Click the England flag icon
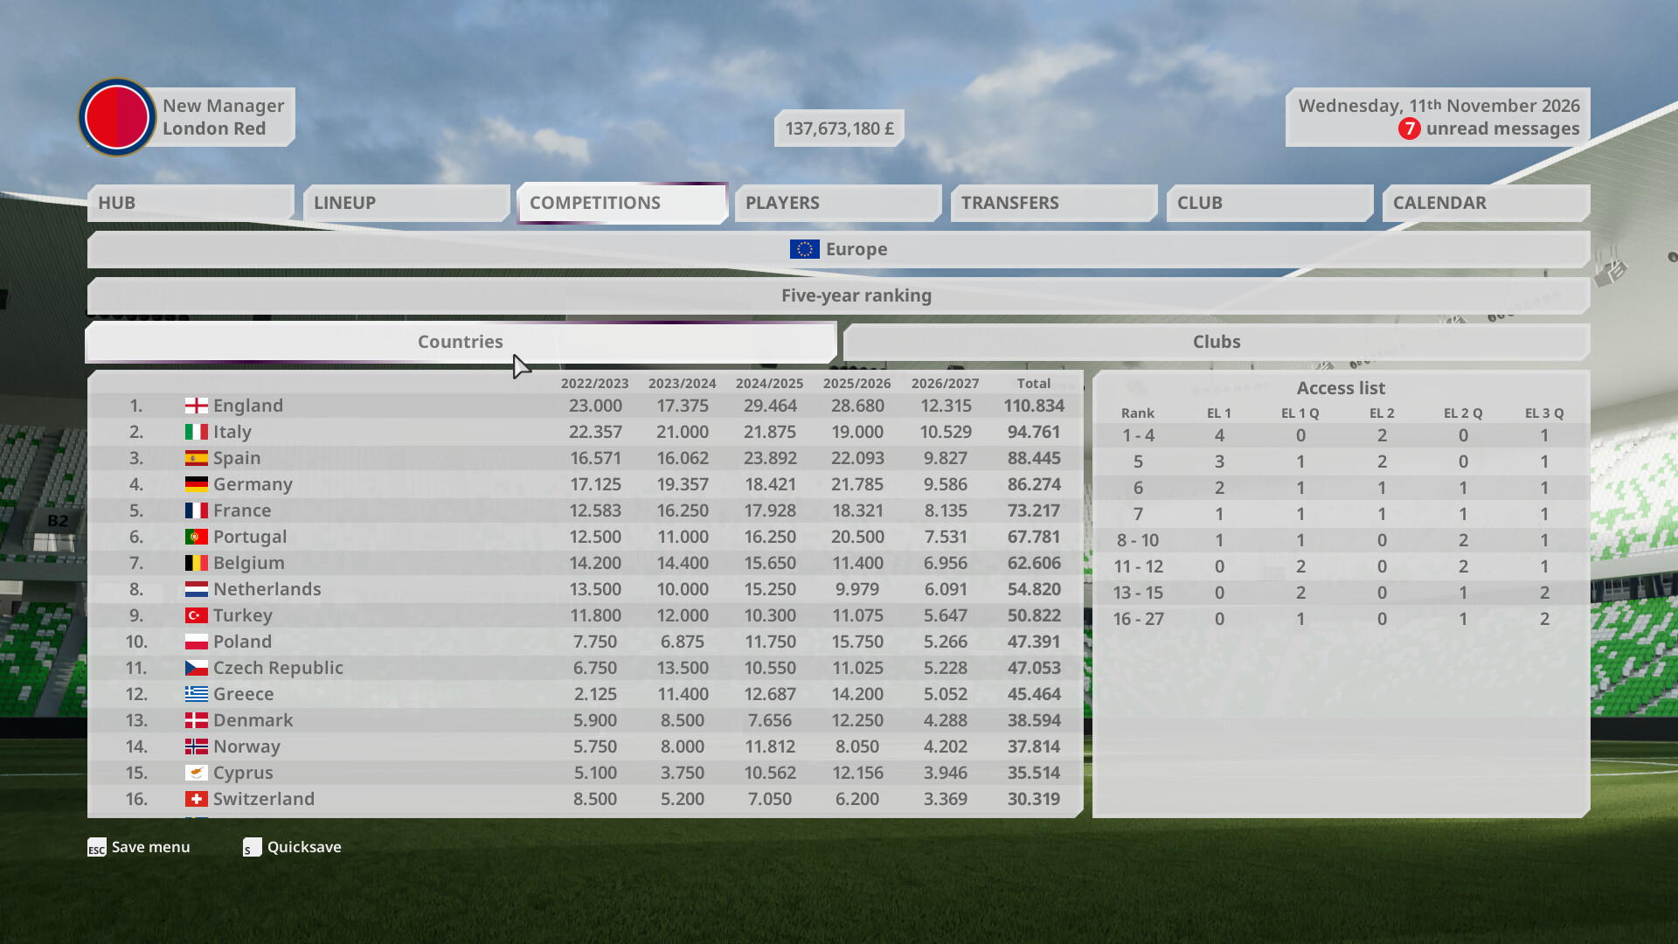This screenshot has height=944, width=1678. 197,406
